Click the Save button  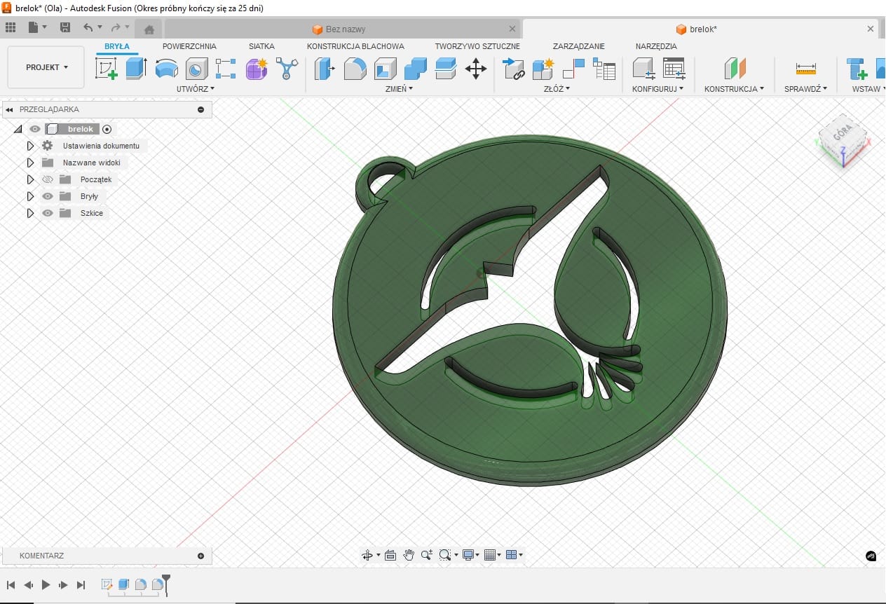(65, 27)
